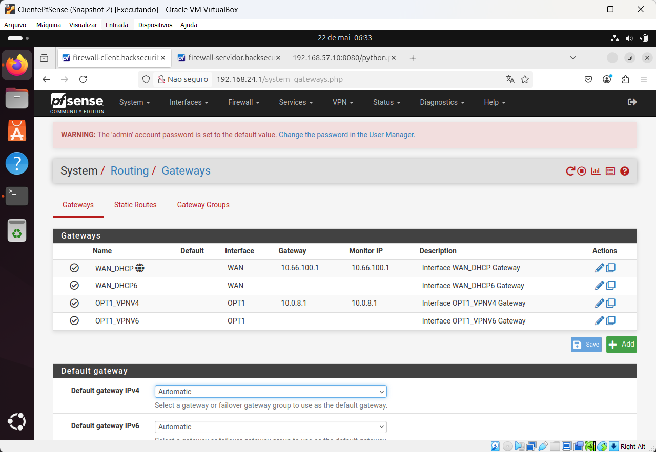Follow the Change the password link

(347, 135)
